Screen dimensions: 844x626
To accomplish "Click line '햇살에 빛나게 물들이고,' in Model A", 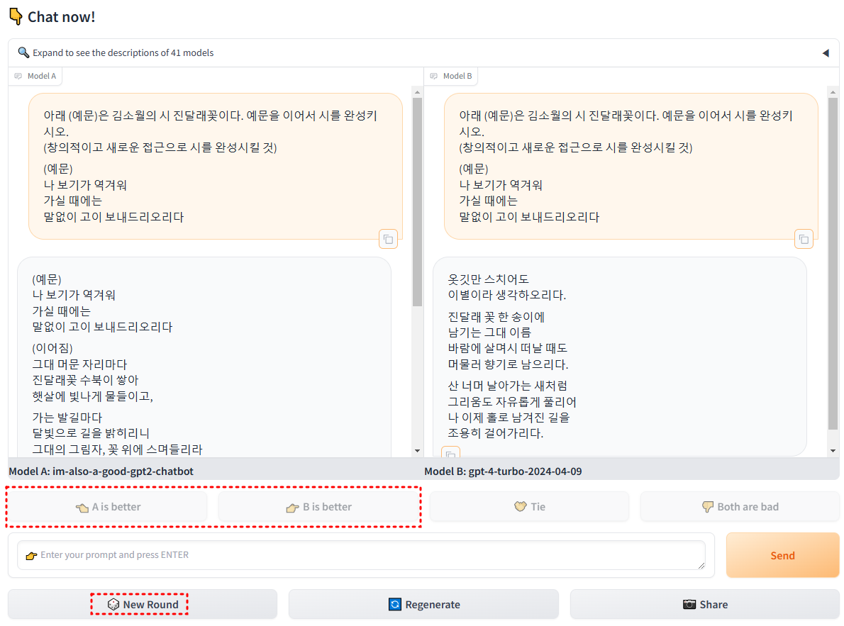I will coord(93,397).
